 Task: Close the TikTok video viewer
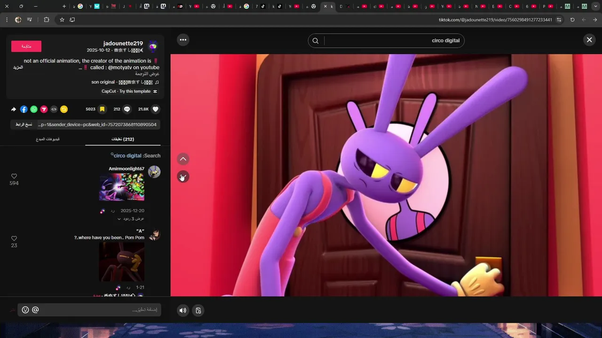pos(589,40)
